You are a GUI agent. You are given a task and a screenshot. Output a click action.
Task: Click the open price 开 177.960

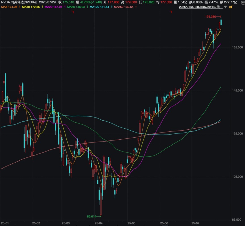point(111,2)
